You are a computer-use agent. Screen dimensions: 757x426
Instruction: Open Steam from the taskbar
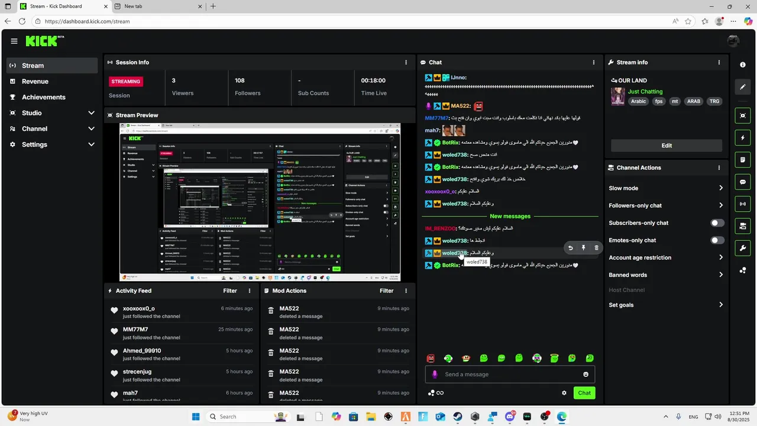[458, 417]
